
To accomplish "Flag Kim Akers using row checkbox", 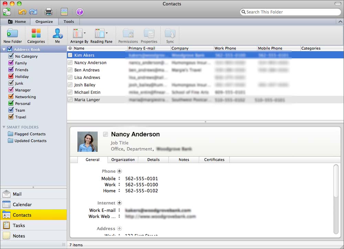I will (70, 55).
